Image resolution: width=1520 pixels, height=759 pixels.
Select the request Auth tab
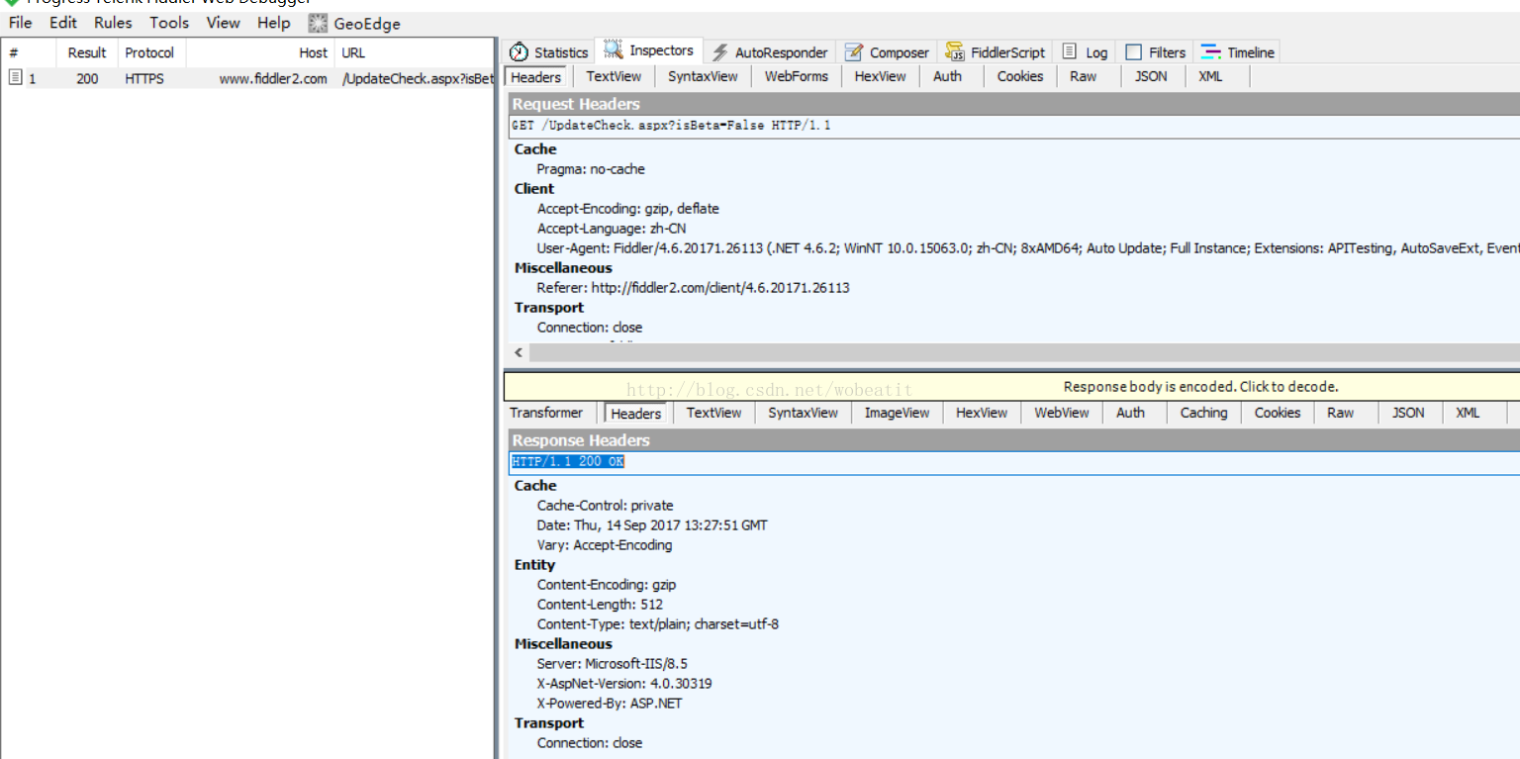(x=947, y=76)
